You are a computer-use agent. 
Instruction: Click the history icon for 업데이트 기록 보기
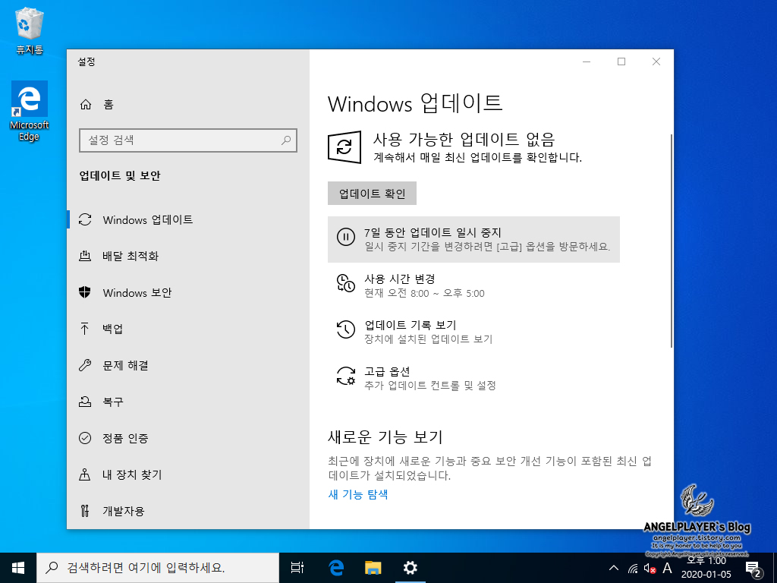(x=346, y=329)
